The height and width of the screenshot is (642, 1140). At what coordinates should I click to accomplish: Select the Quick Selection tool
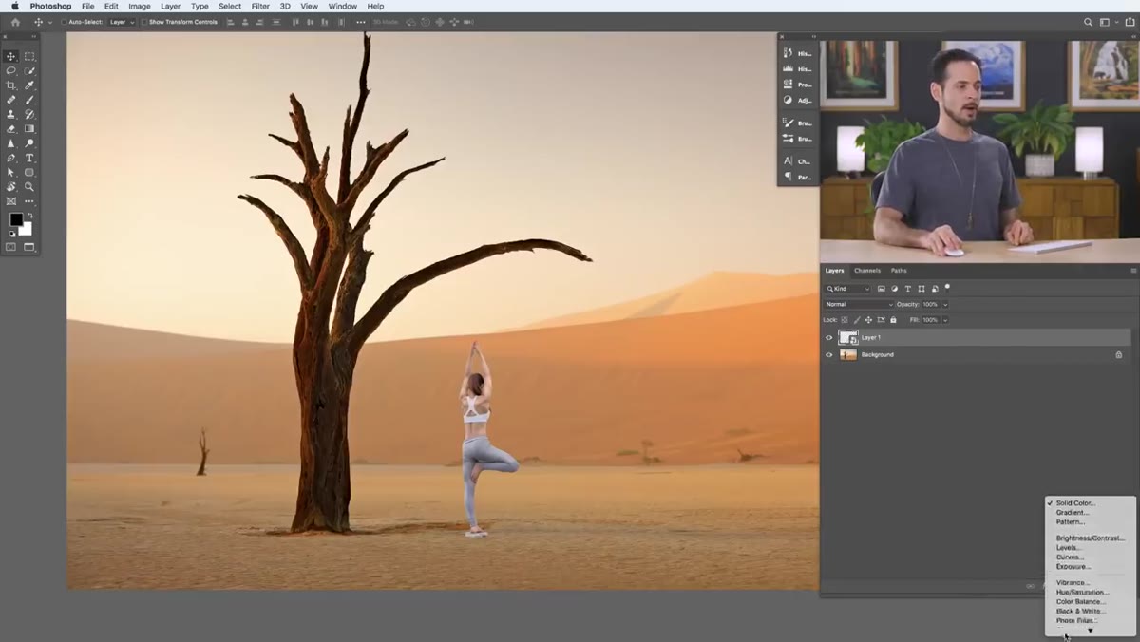[x=29, y=71]
